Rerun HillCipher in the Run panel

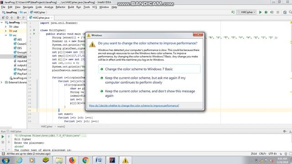tap(3, 137)
